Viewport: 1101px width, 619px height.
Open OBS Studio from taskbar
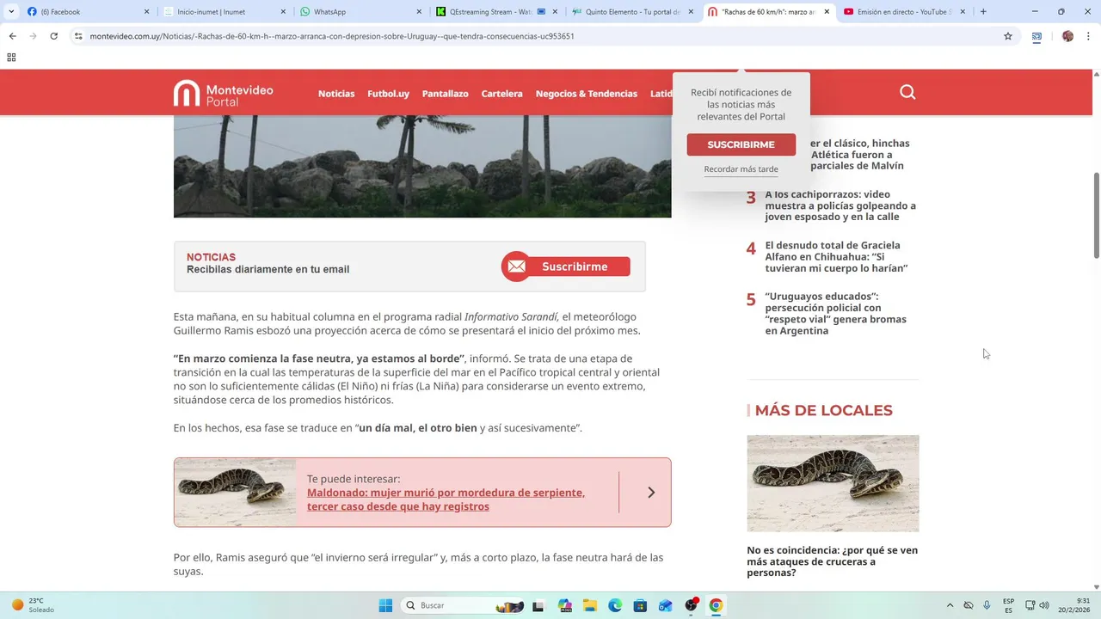point(691,605)
